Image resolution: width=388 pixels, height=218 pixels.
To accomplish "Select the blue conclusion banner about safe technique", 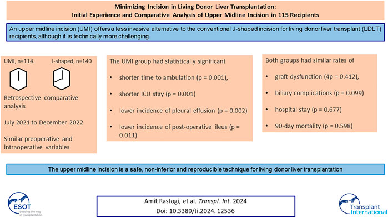I will [195, 169].
